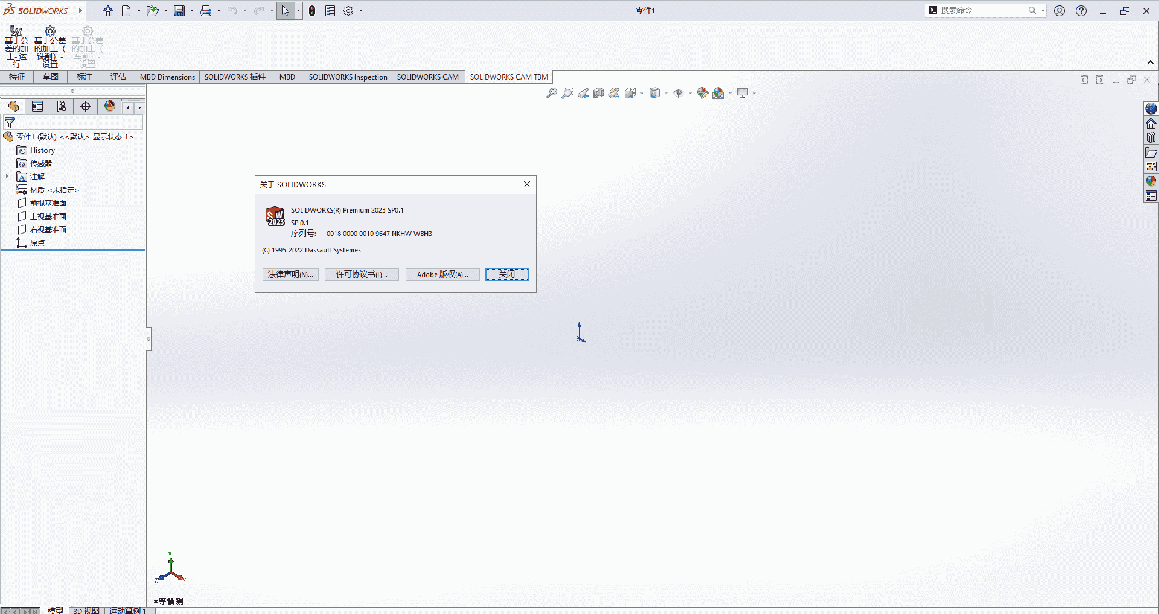Switch to ConfigurationManager tab icon
1159x614 pixels.
[x=62, y=107]
